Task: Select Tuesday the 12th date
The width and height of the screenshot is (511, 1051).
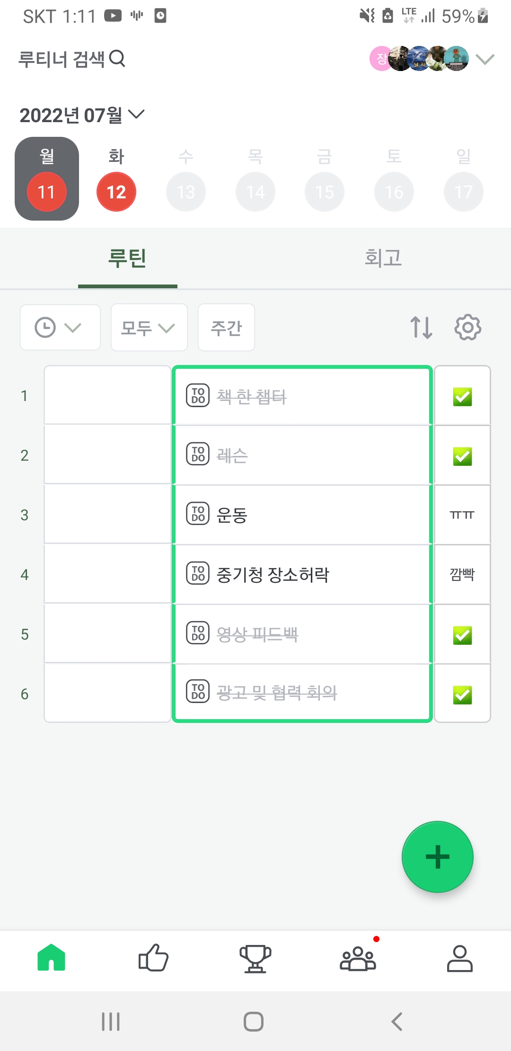Action: pyautogui.click(x=116, y=191)
